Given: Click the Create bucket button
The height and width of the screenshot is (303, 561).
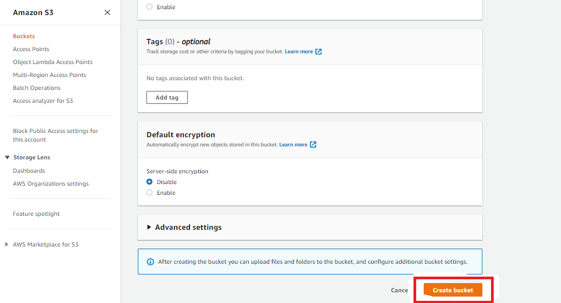Looking at the screenshot, I should click(453, 290).
